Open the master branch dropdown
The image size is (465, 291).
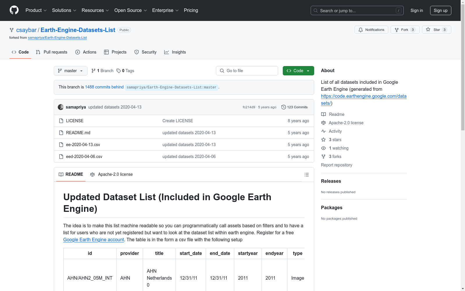point(71,71)
